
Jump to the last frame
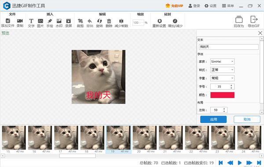click(x=259, y=163)
